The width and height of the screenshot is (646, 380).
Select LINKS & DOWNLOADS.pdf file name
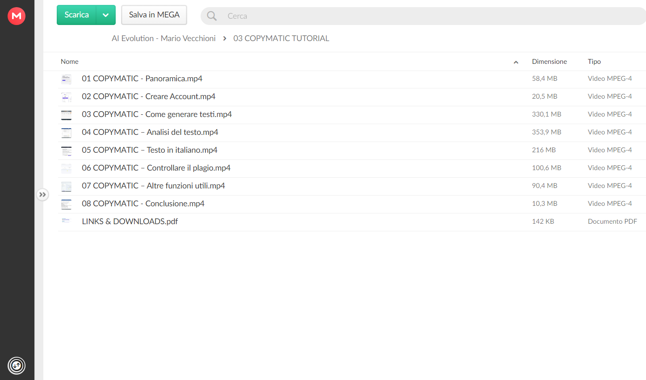click(130, 221)
